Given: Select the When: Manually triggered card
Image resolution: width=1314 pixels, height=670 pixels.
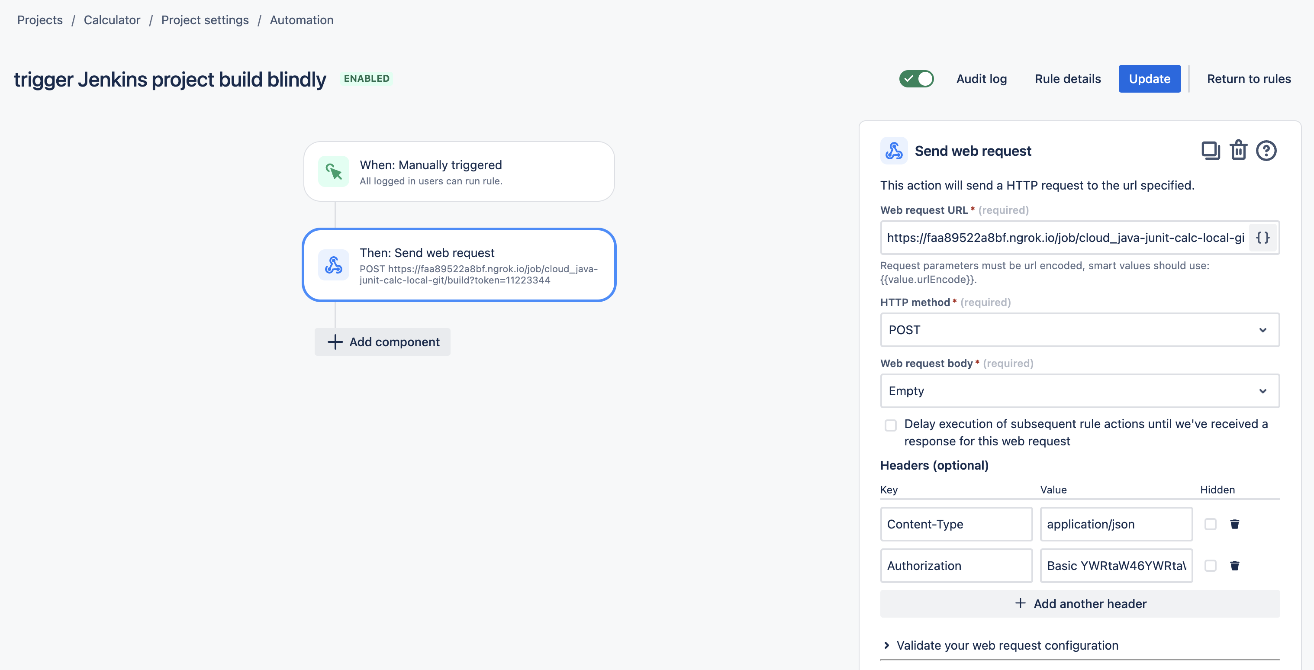Looking at the screenshot, I should [x=459, y=171].
